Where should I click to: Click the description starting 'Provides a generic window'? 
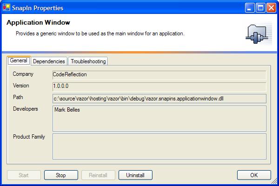[x=100, y=33]
